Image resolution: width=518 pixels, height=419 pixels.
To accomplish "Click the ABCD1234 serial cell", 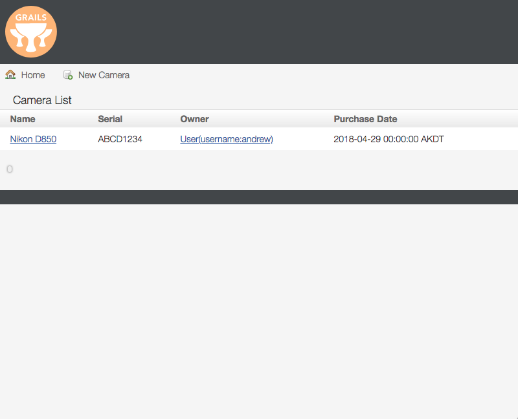I will (x=120, y=139).
